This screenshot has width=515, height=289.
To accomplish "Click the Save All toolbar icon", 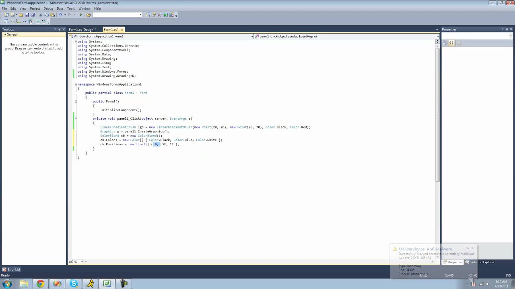I will pos(33,15).
